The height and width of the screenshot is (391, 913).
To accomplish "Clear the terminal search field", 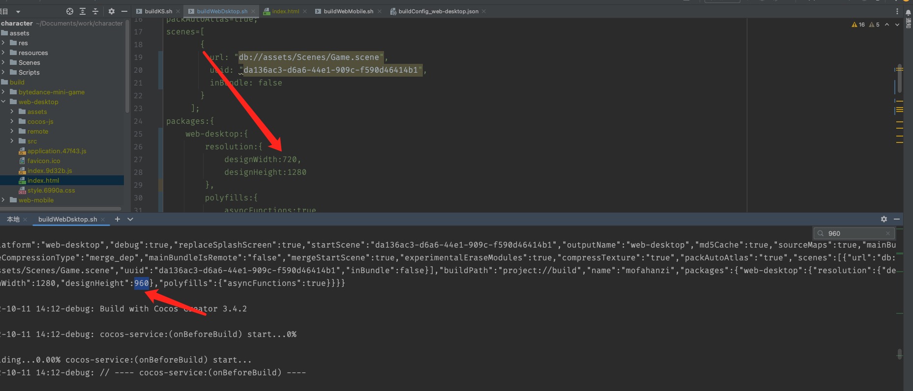I will pyautogui.click(x=888, y=233).
